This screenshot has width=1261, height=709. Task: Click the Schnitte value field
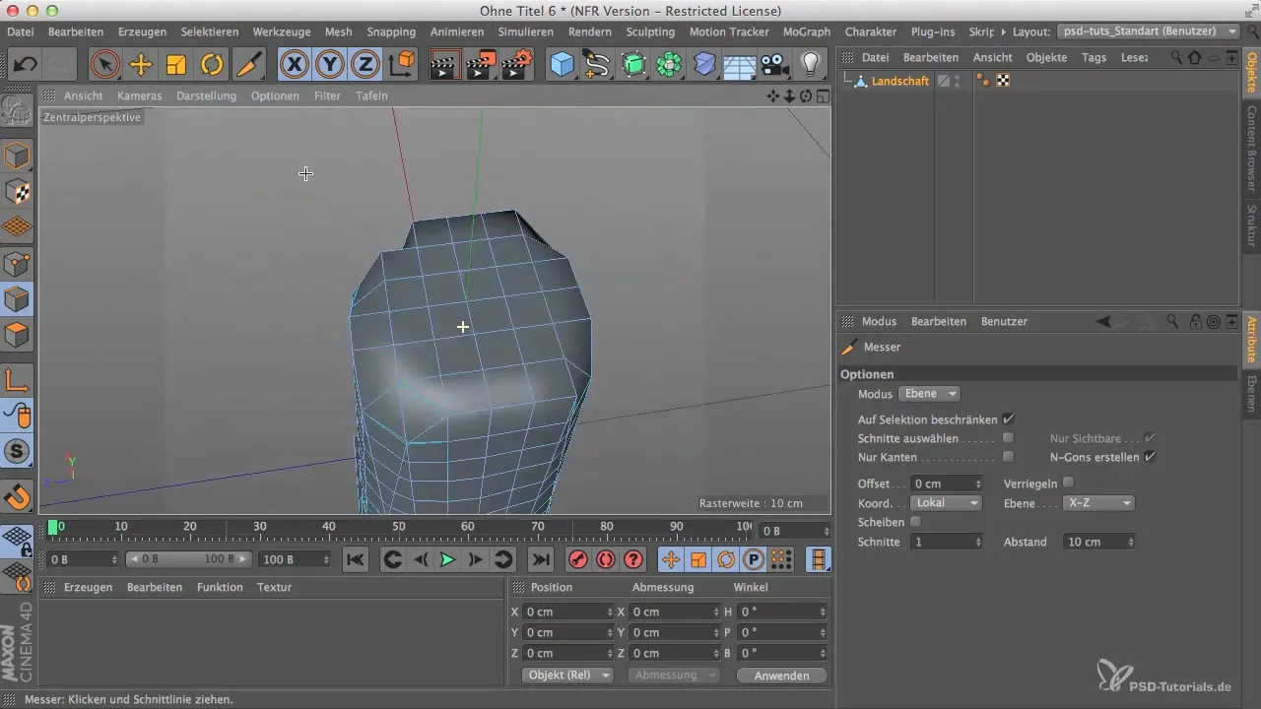[x=947, y=542]
